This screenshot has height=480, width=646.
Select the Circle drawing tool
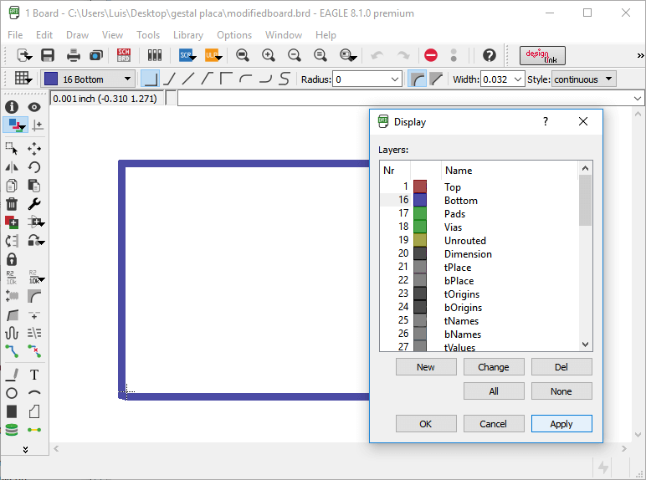click(x=12, y=393)
